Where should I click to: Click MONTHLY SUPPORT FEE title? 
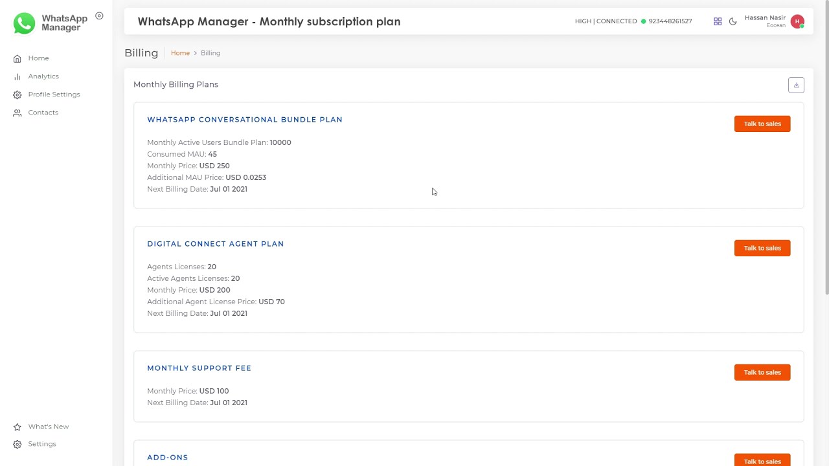coord(199,368)
